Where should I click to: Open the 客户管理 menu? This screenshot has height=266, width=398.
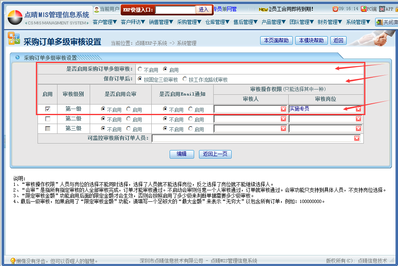105,22
